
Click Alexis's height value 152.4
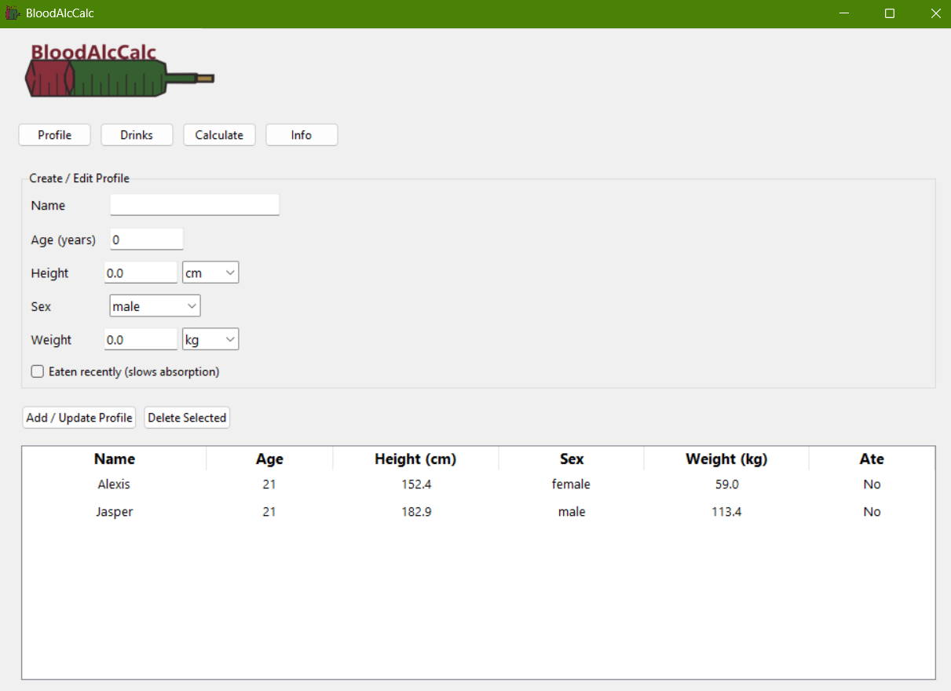point(416,484)
